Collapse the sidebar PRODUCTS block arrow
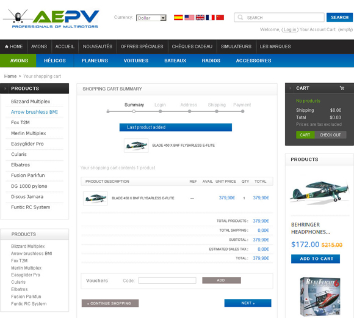The width and height of the screenshot is (354, 318). 5,89
